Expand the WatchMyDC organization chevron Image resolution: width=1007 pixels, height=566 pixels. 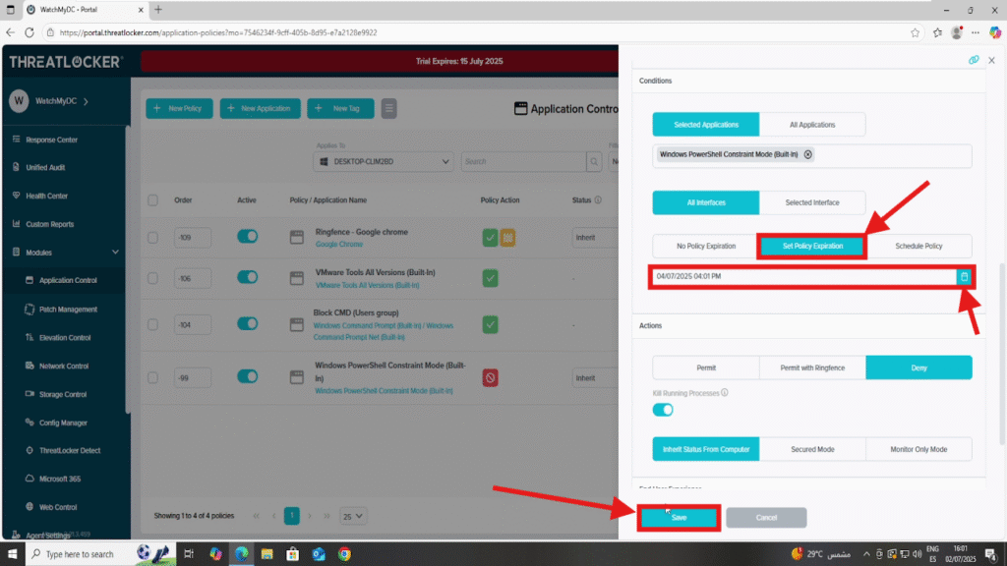click(87, 101)
